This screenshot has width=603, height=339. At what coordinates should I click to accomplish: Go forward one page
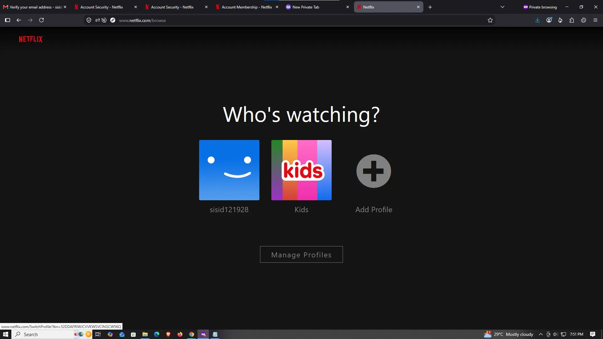[x=30, y=20]
